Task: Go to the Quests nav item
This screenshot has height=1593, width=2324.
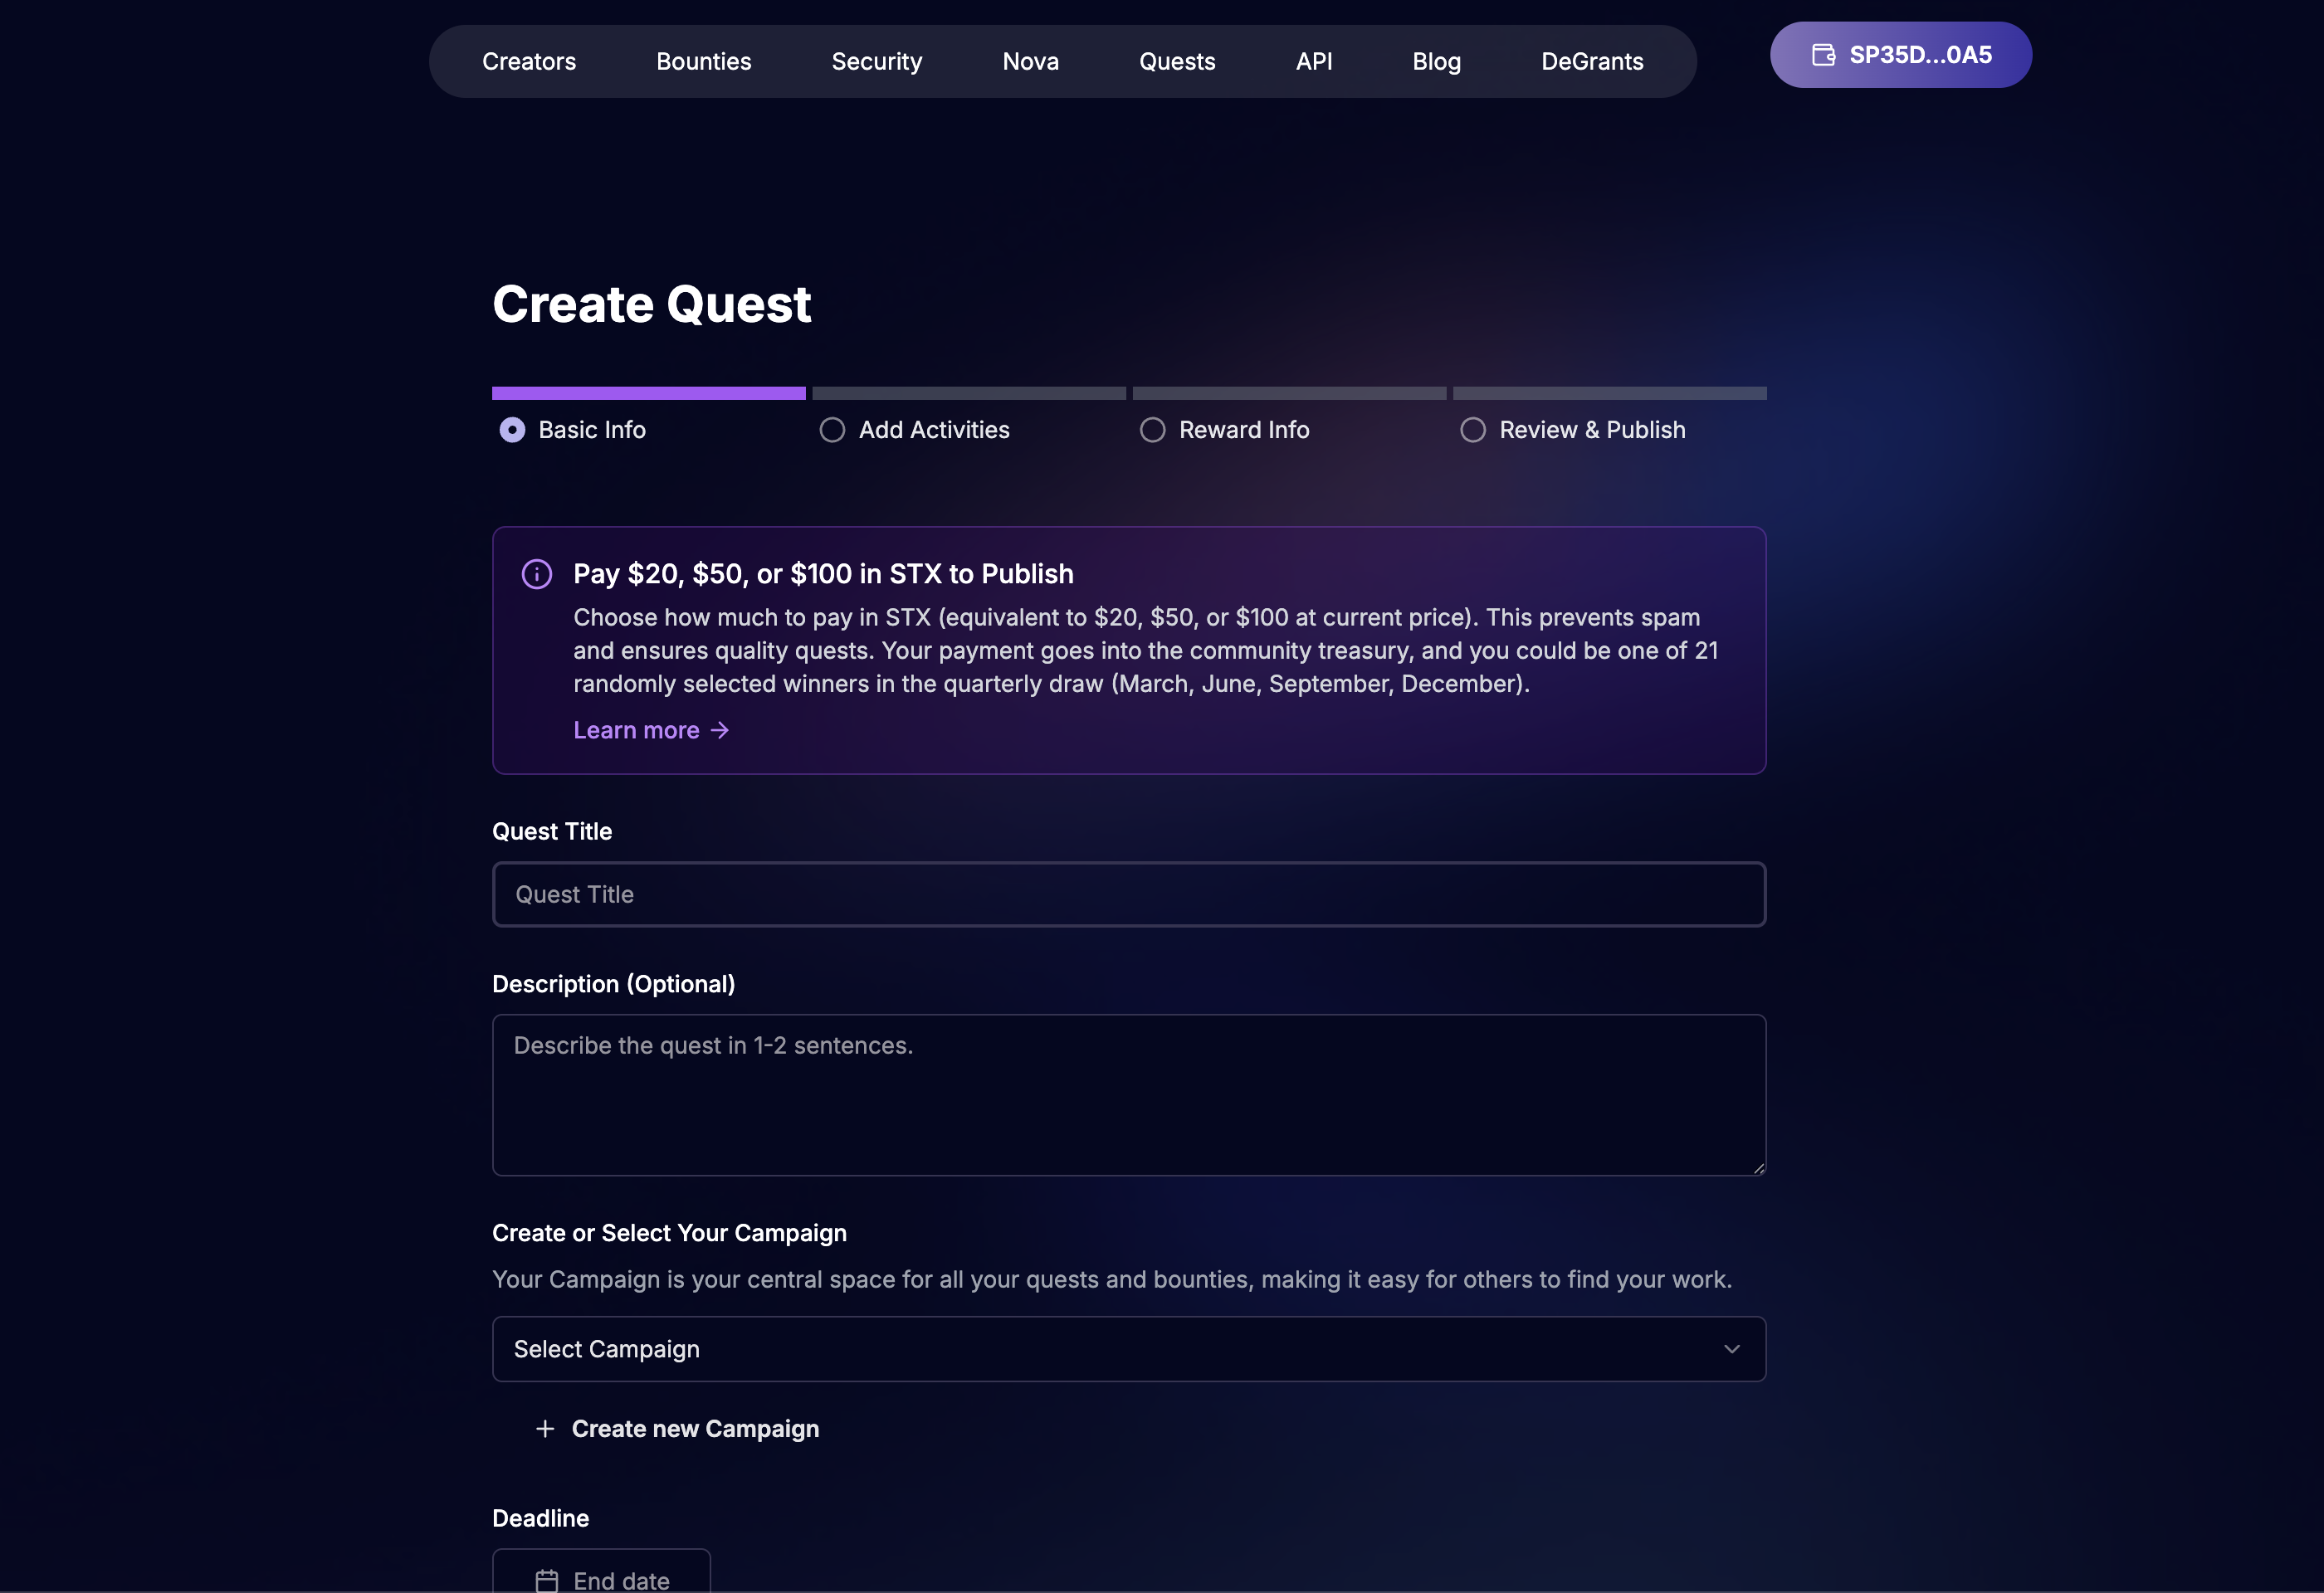Action: pyautogui.click(x=1177, y=62)
